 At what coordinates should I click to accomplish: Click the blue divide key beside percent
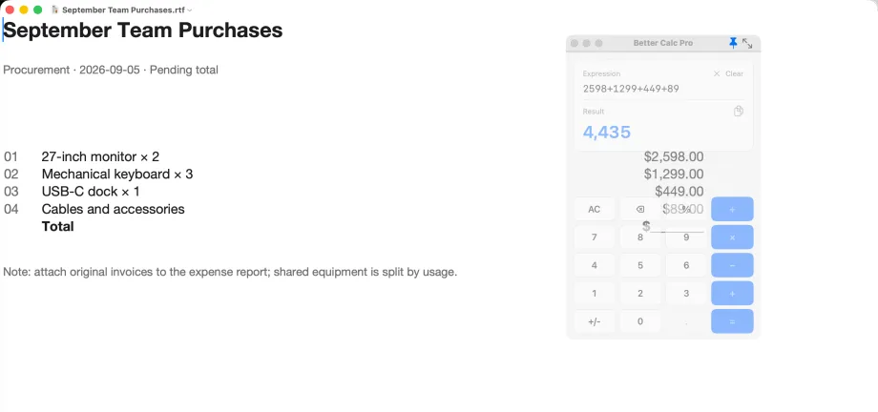point(732,210)
